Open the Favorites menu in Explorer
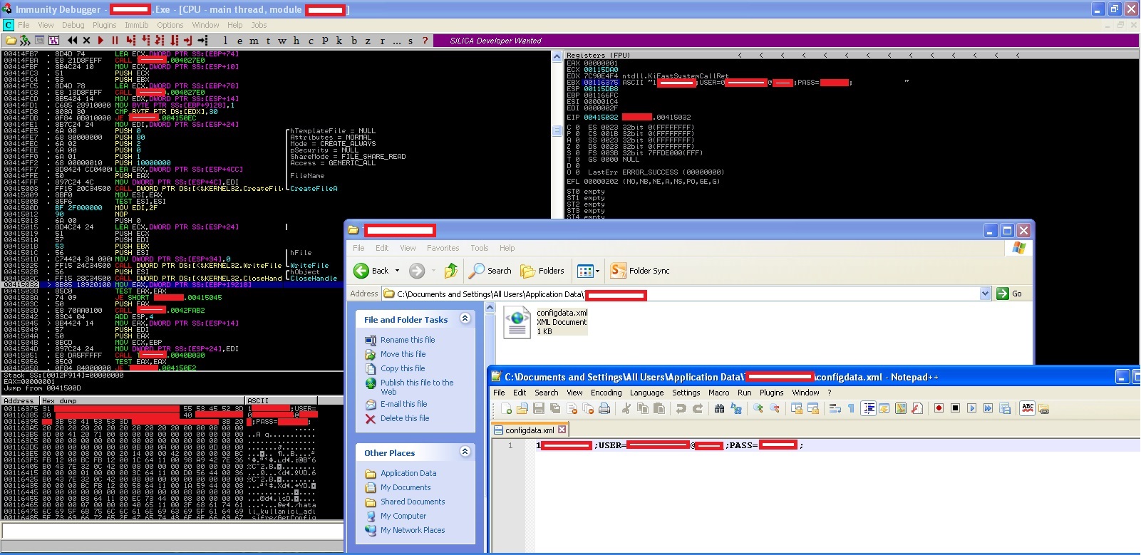Image resolution: width=1141 pixels, height=555 pixels. point(443,248)
